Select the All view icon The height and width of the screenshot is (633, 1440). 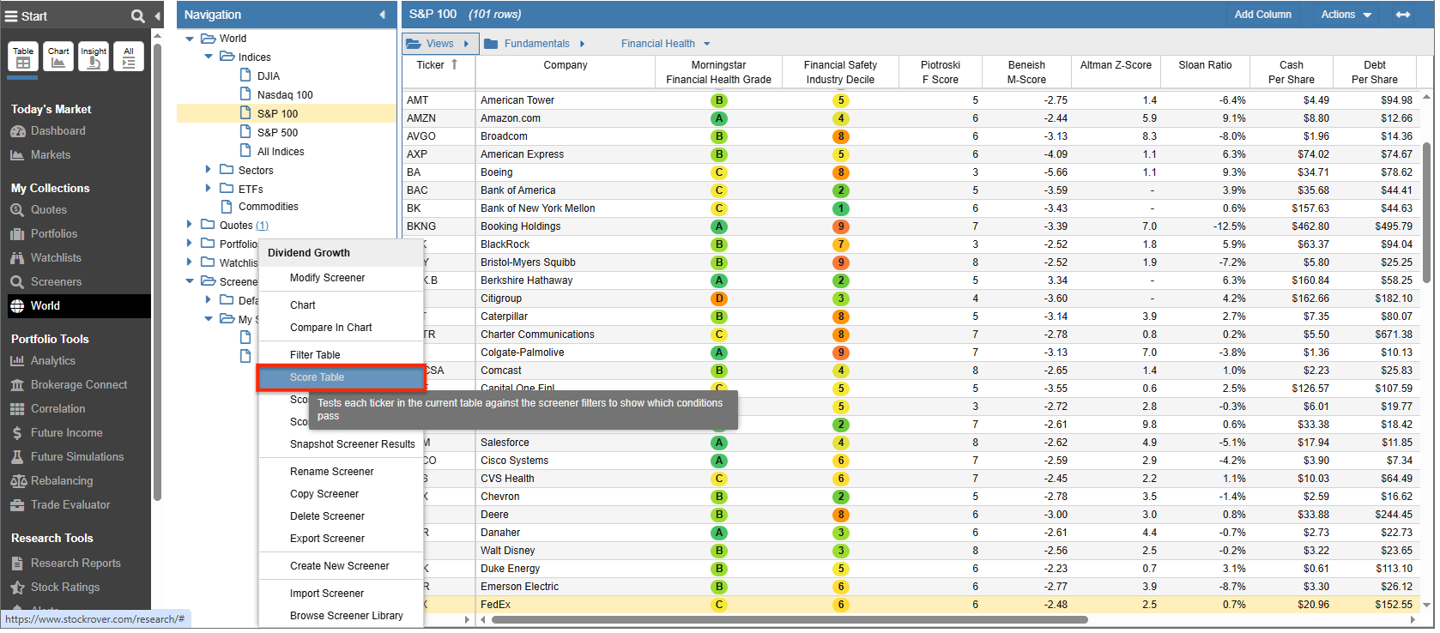129,57
